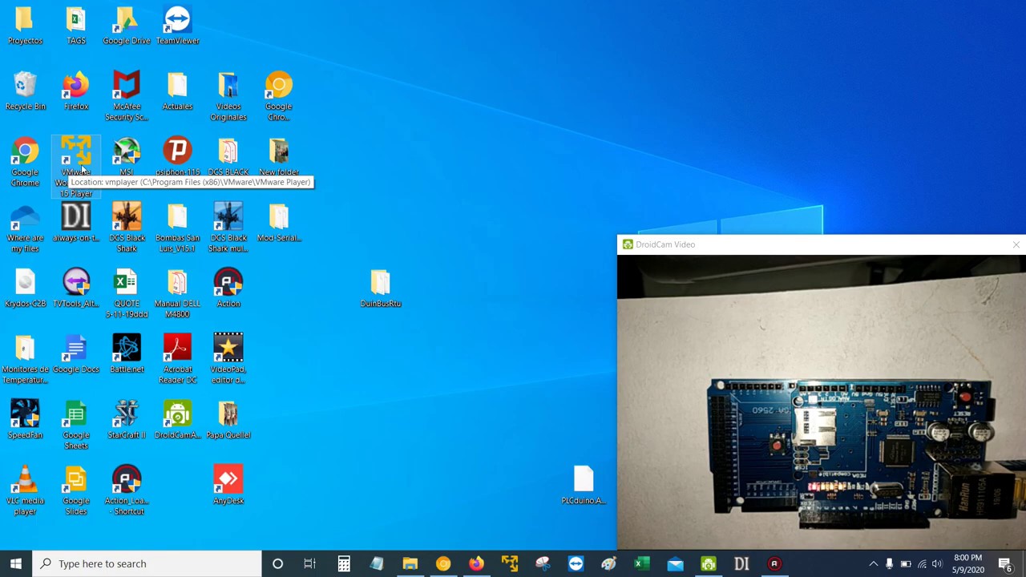Select the Google Sheets shortcut
This screenshot has width=1026, height=577.
tap(76, 425)
